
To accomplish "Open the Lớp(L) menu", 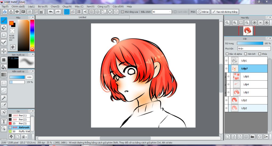I will pos(31,6).
